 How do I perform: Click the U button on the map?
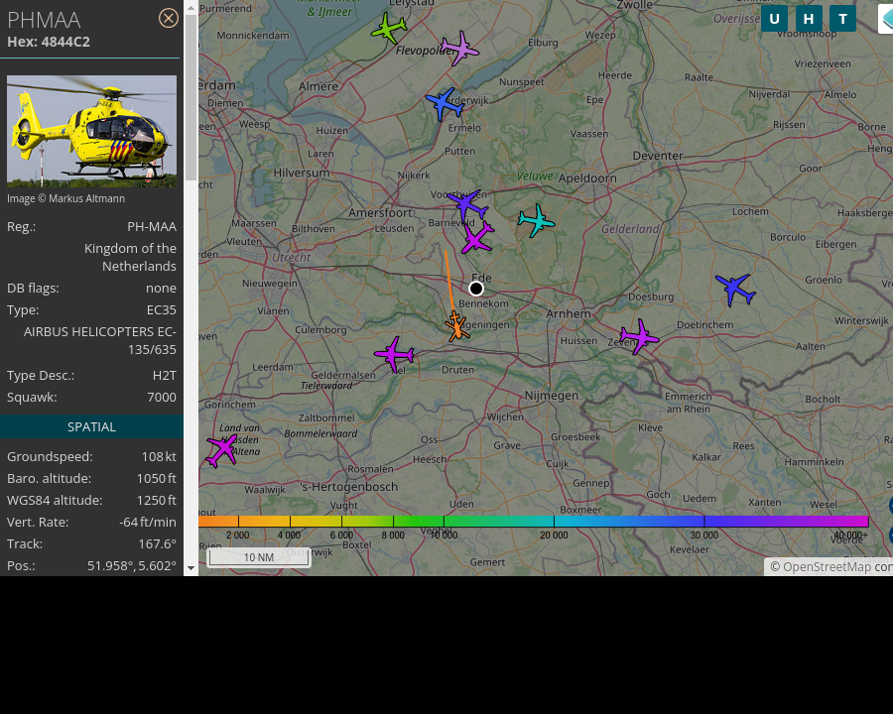coord(774,19)
